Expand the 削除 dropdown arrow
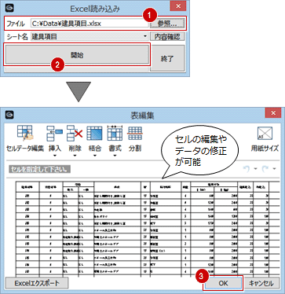 click(75, 156)
